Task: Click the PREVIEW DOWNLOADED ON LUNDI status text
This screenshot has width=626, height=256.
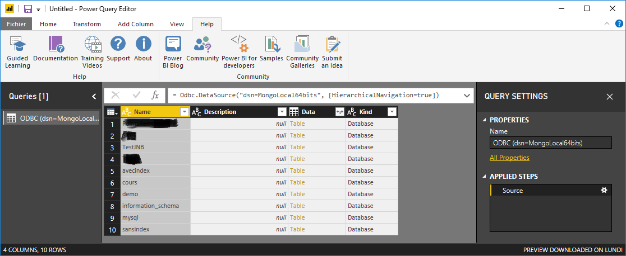Action: coord(573,250)
